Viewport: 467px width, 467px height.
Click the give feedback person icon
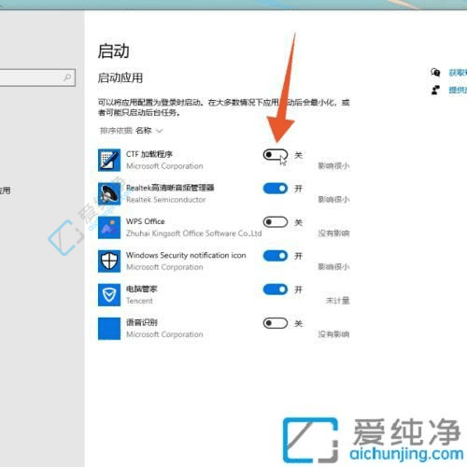tap(435, 90)
